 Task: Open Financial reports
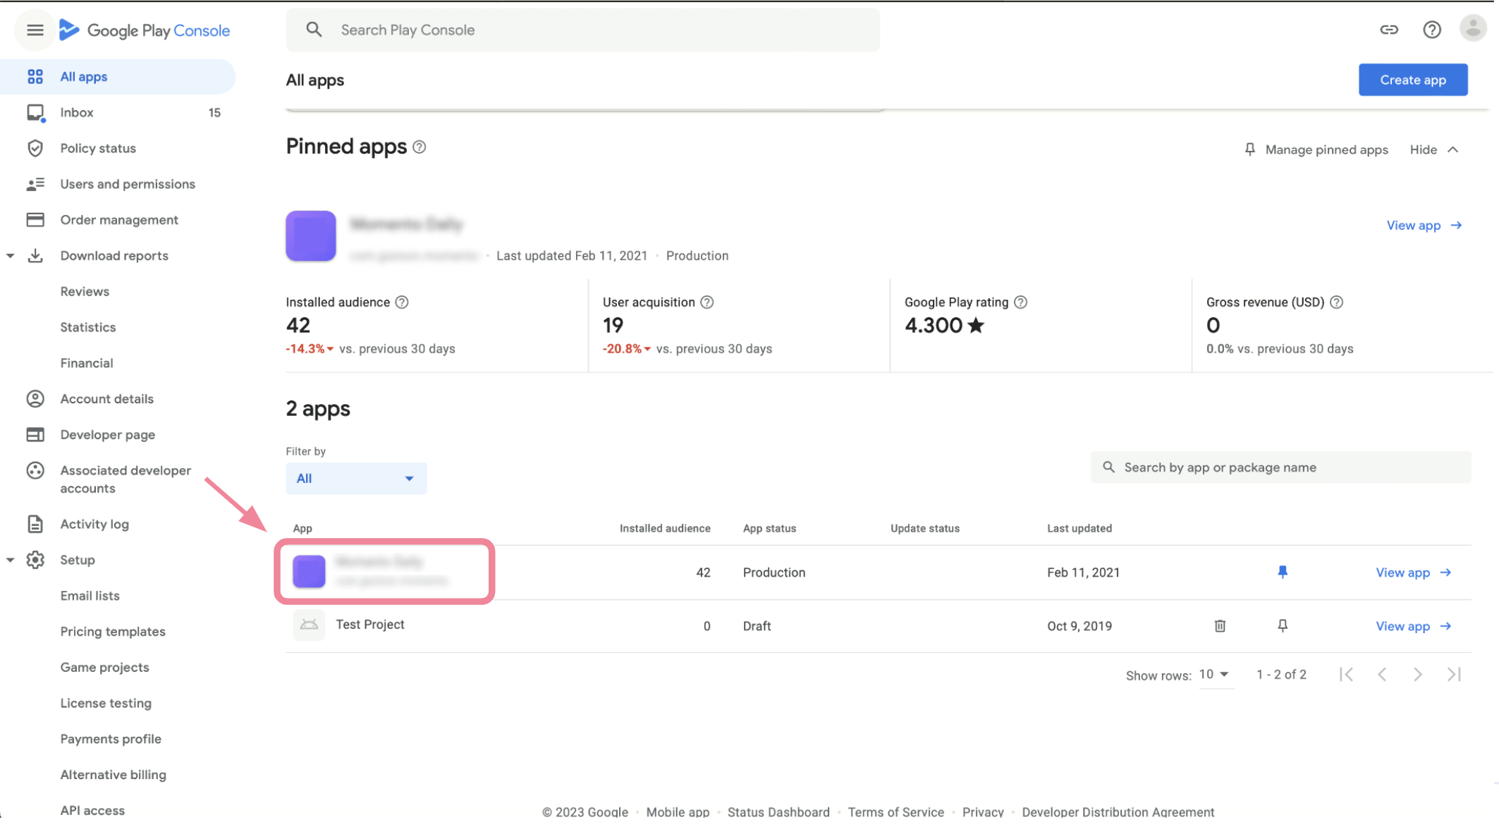(87, 363)
